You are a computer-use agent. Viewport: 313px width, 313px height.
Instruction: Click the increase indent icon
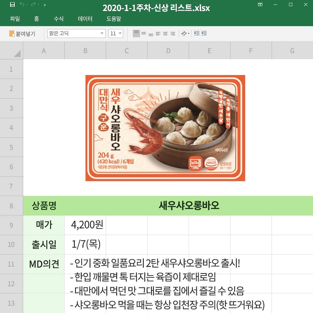click(x=204, y=33)
